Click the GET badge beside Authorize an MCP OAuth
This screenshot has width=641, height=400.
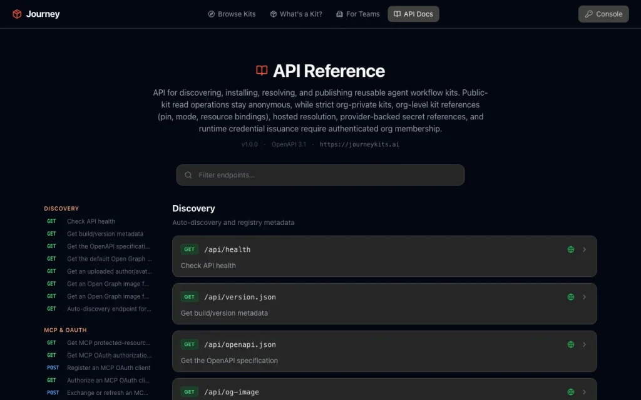(x=51, y=380)
